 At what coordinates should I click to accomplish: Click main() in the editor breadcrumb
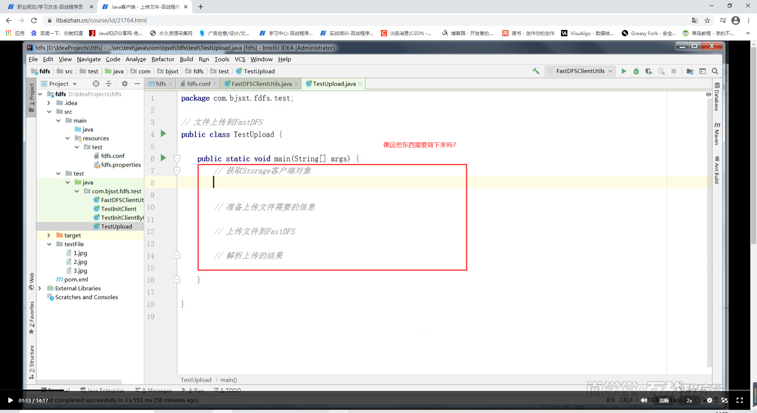click(229, 380)
